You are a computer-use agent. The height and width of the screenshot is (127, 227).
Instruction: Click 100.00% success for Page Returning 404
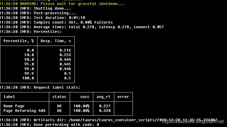(x=81, y=111)
